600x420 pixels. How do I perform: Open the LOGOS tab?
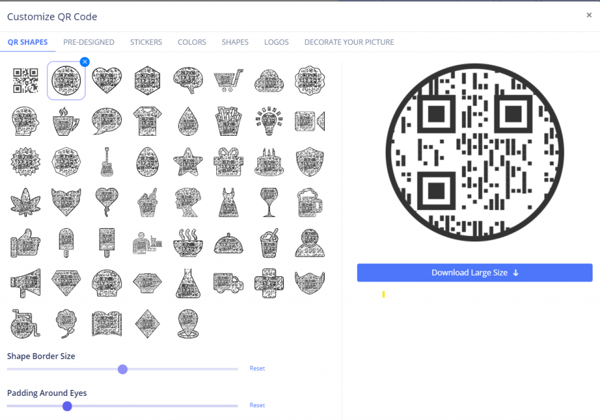point(276,41)
